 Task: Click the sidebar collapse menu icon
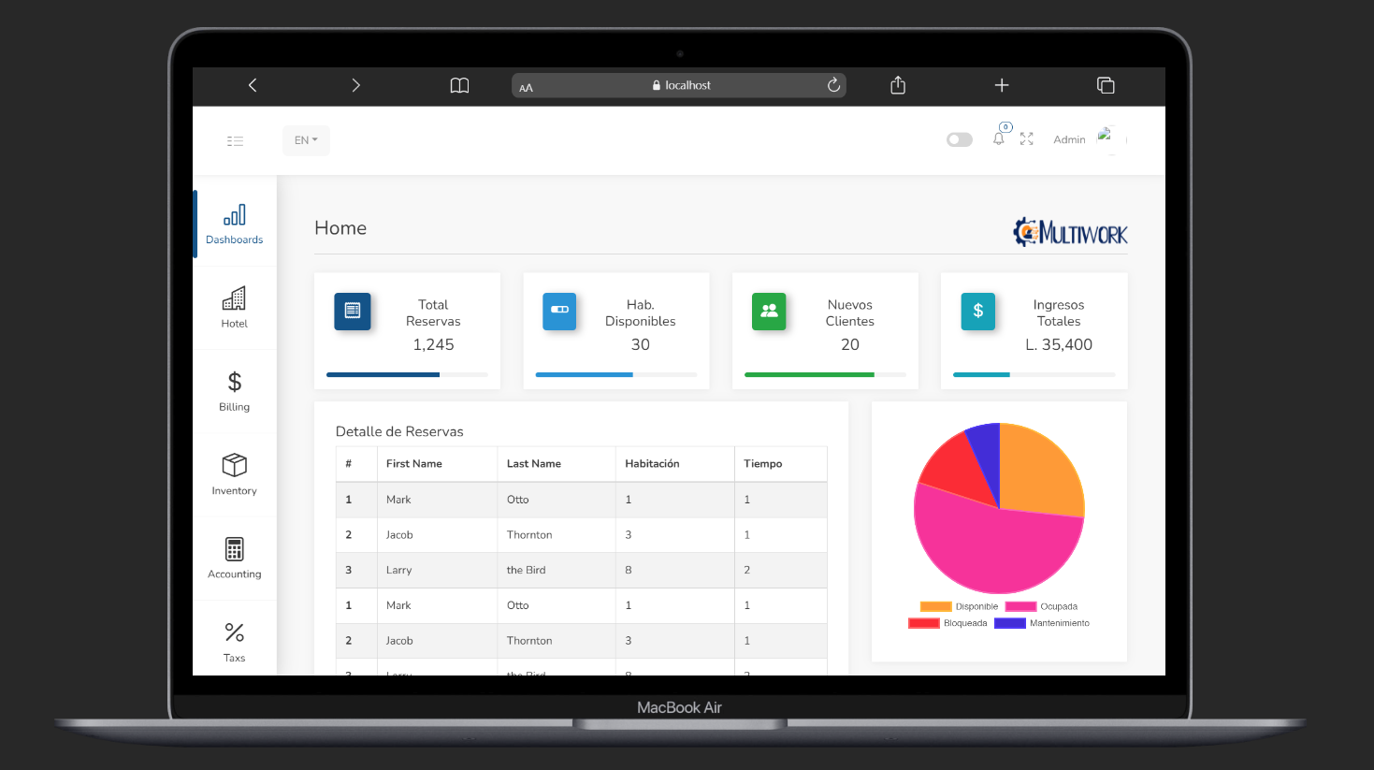(x=235, y=141)
